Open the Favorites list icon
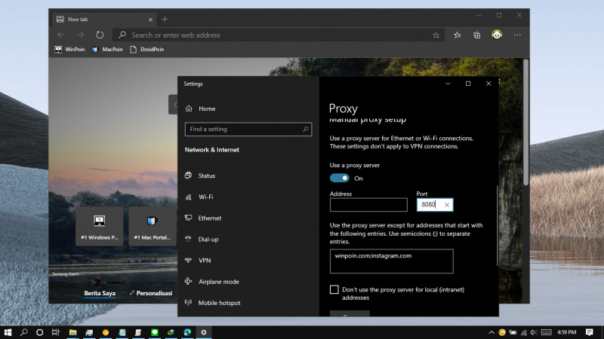The height and width of the screenshot is (339, 604). [x=458, y=35]
